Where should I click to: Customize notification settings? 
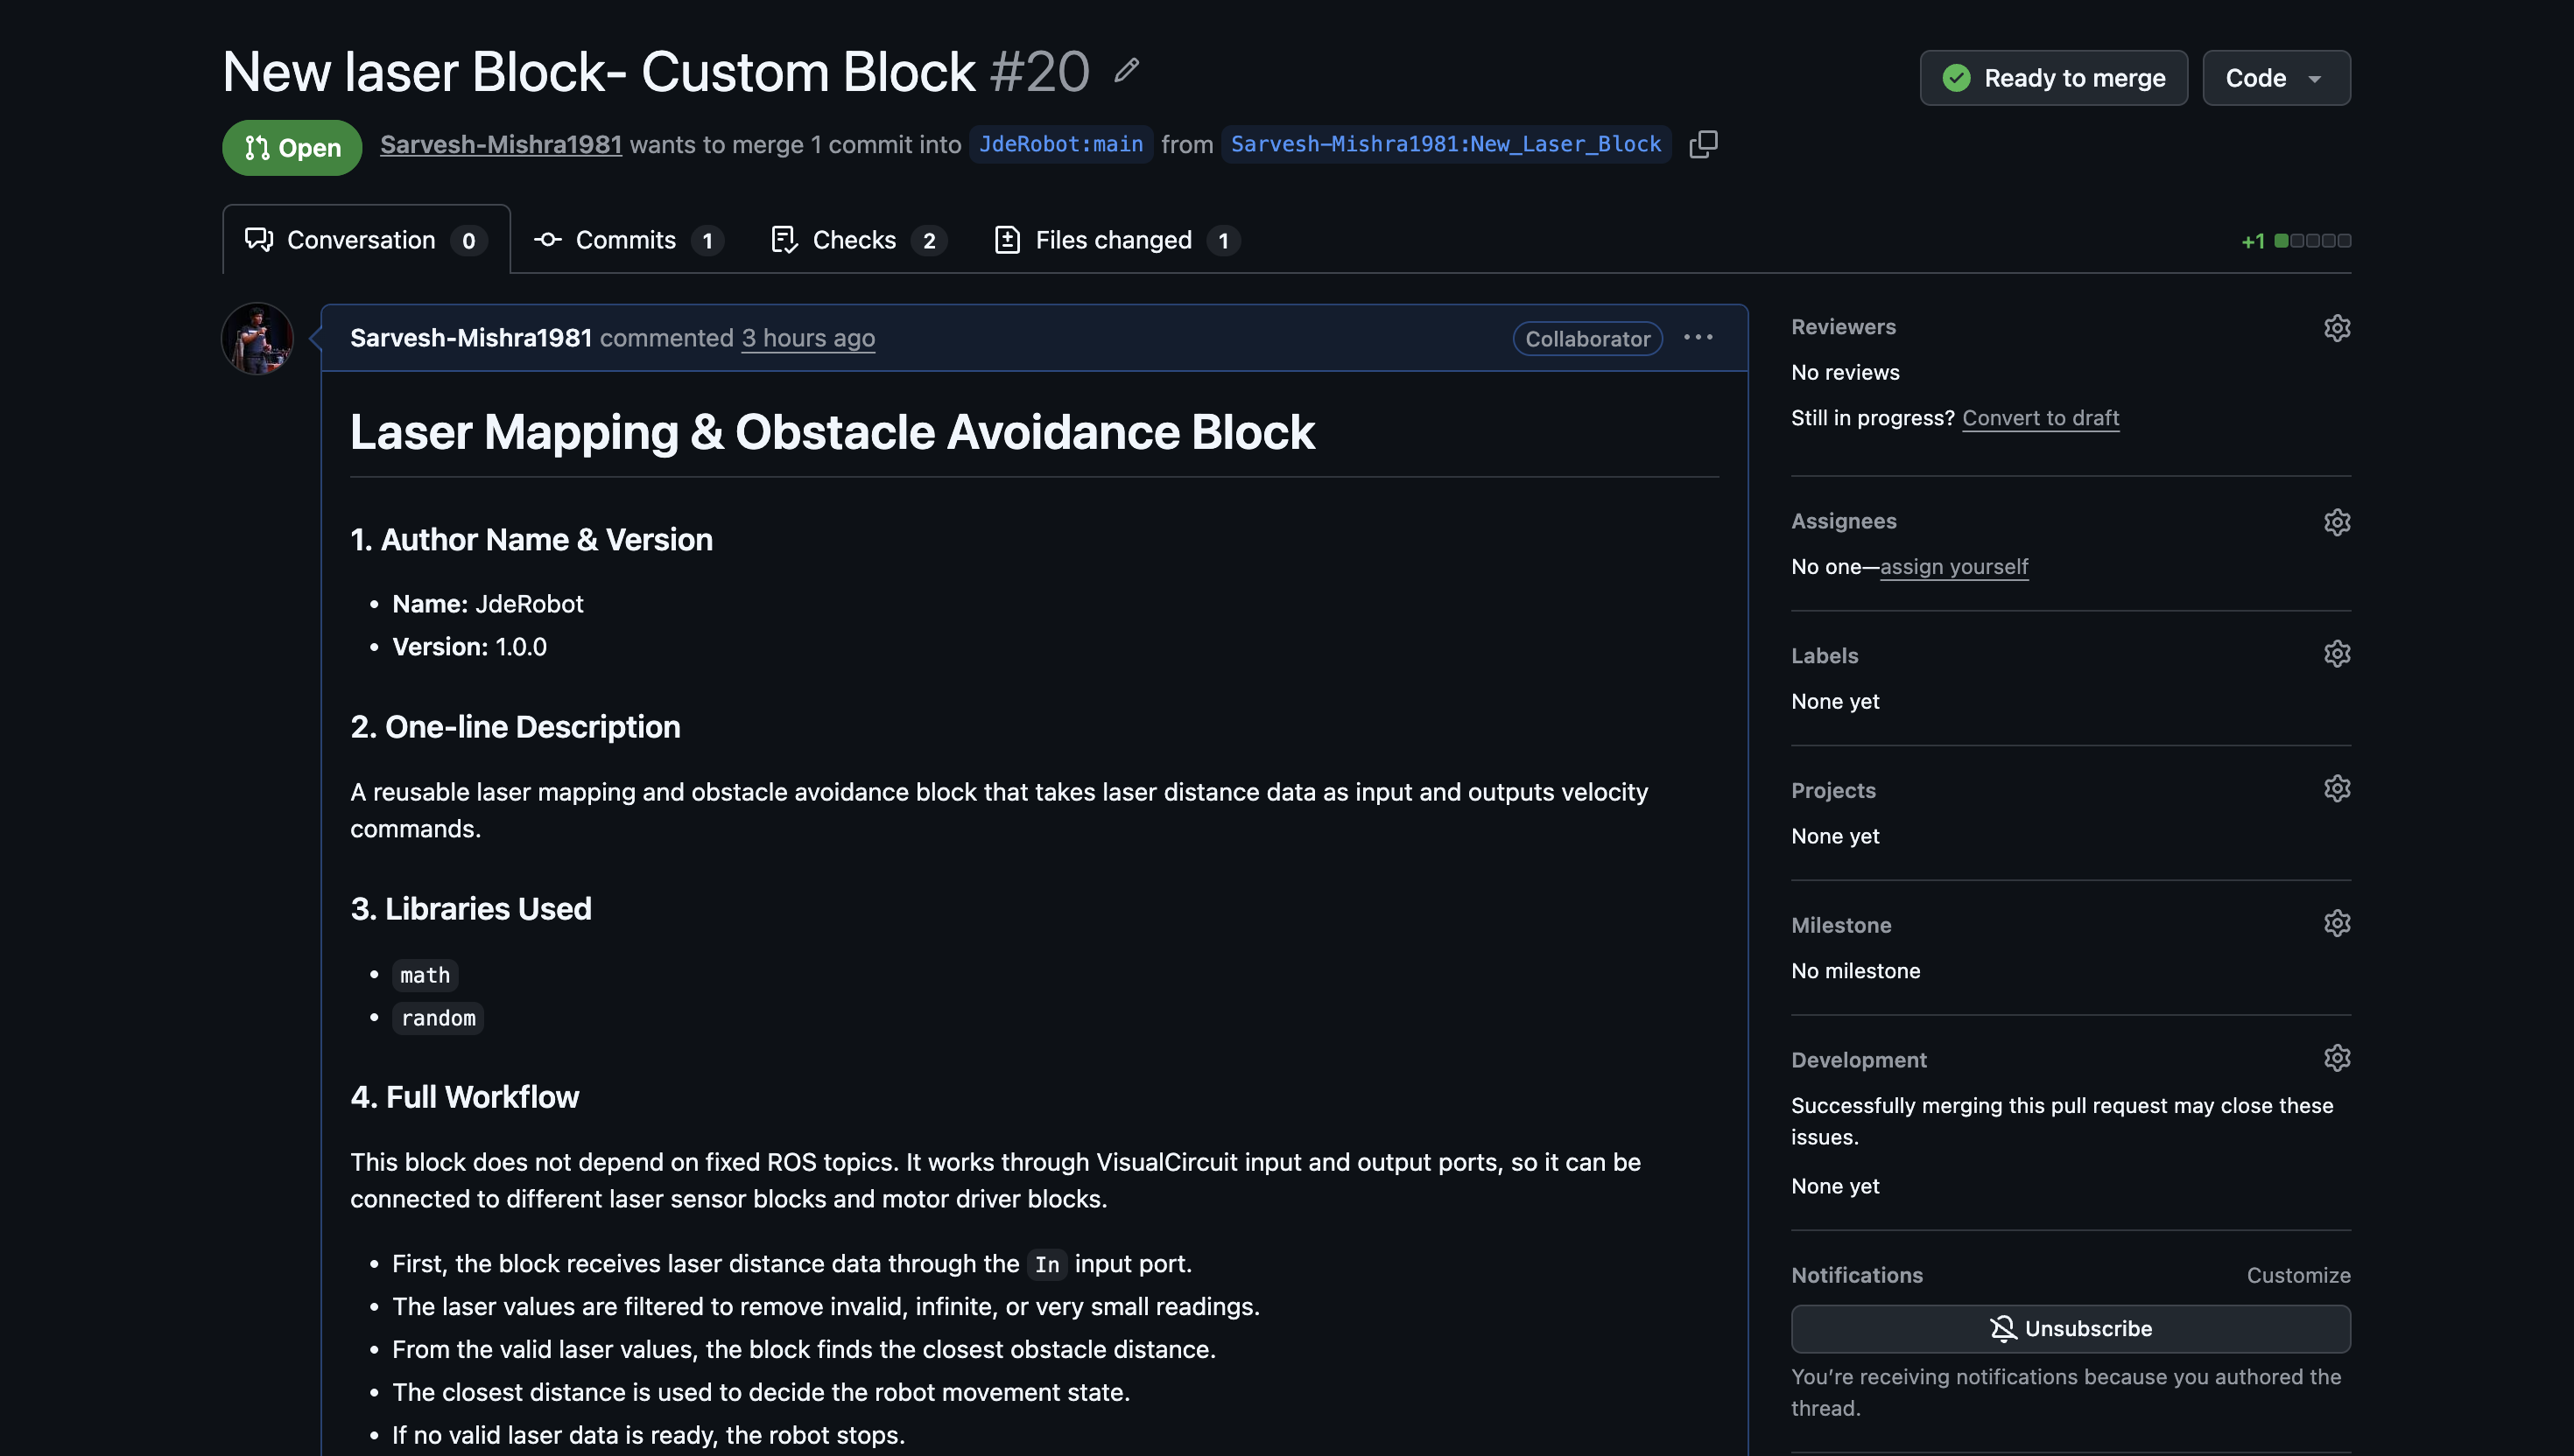[x=2298, y=1275]
